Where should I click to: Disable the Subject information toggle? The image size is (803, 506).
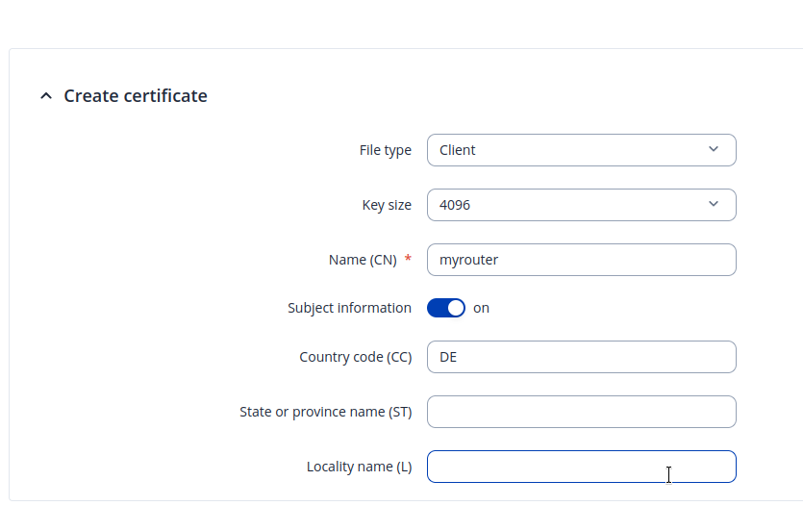click(446, 308)
